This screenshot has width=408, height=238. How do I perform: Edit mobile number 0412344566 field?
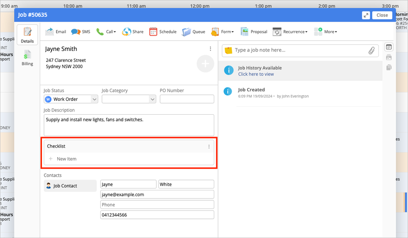pos(157,215)
